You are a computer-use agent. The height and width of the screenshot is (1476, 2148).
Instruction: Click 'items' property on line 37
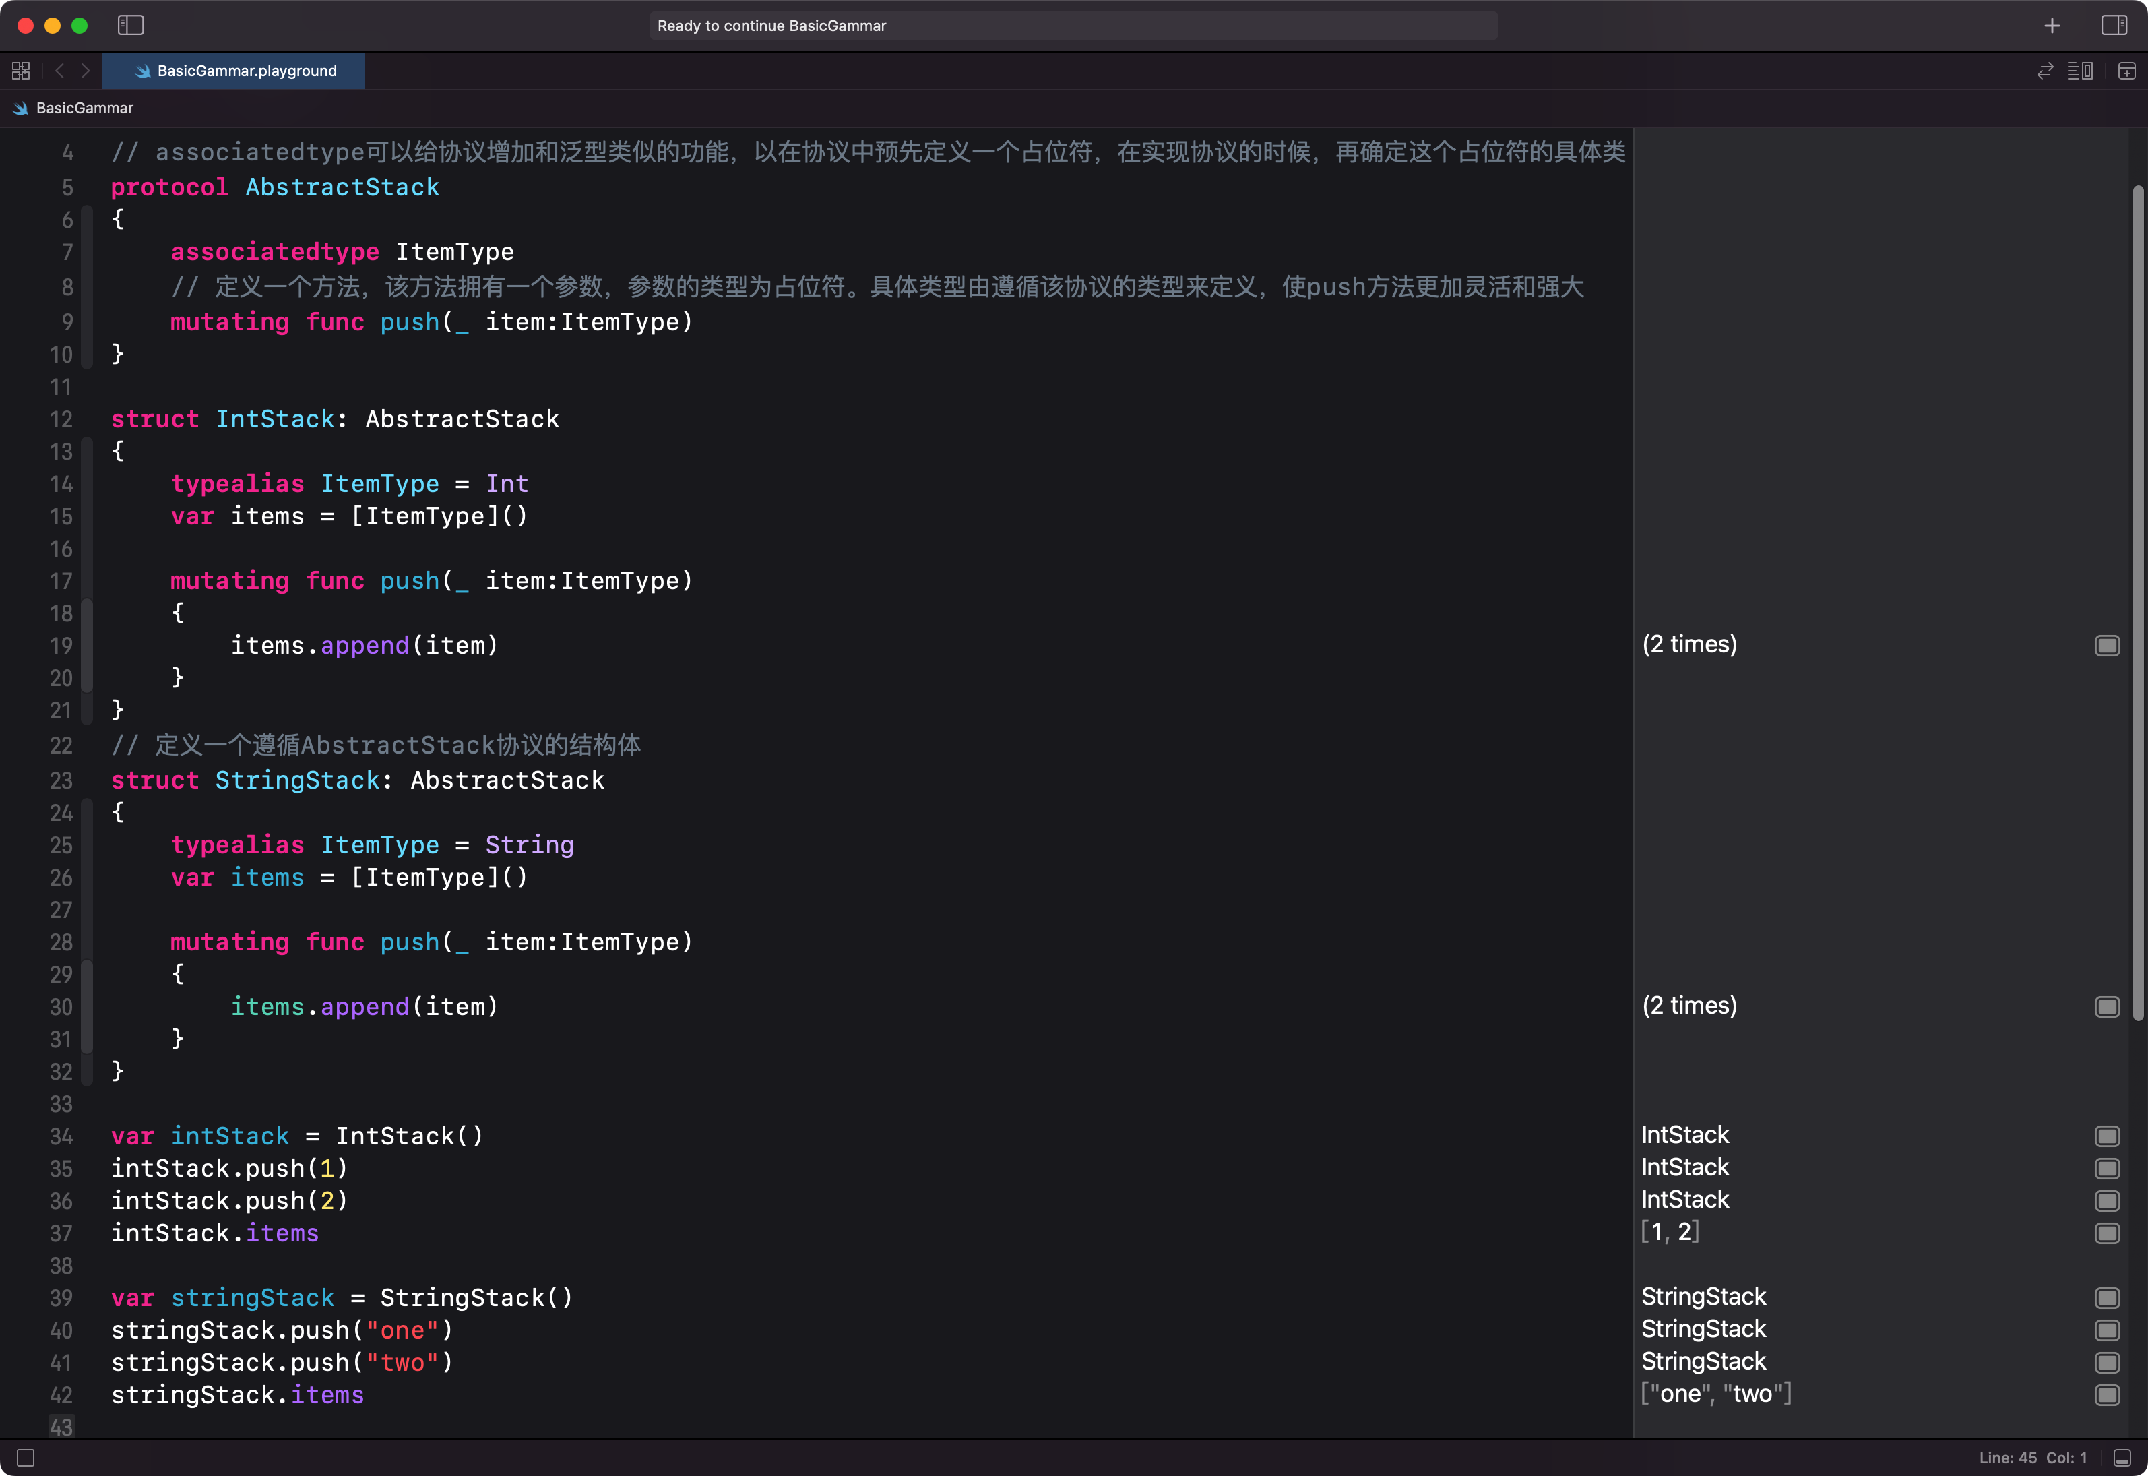click(282, 1233)
